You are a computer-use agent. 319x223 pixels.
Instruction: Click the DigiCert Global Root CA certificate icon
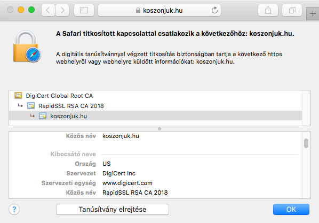(18, 95)
